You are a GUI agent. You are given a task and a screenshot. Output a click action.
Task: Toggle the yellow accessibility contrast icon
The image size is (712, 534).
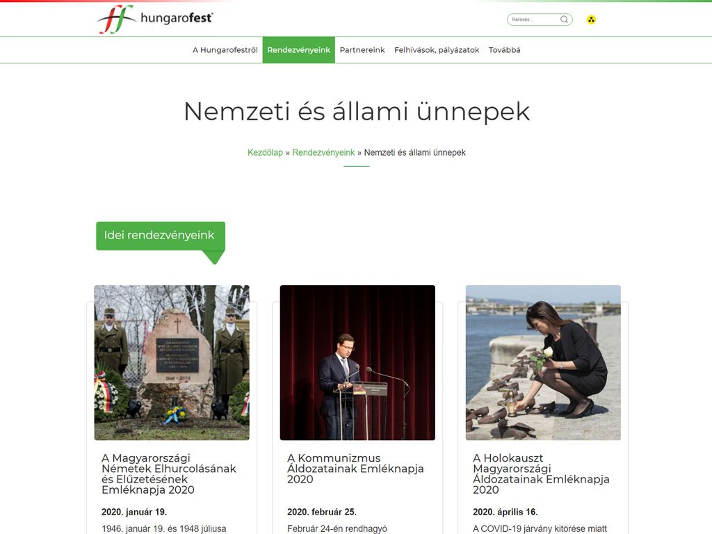point(591,19)
